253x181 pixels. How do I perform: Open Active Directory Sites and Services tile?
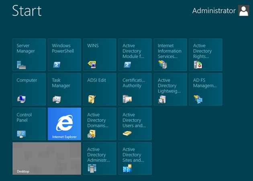135,158
